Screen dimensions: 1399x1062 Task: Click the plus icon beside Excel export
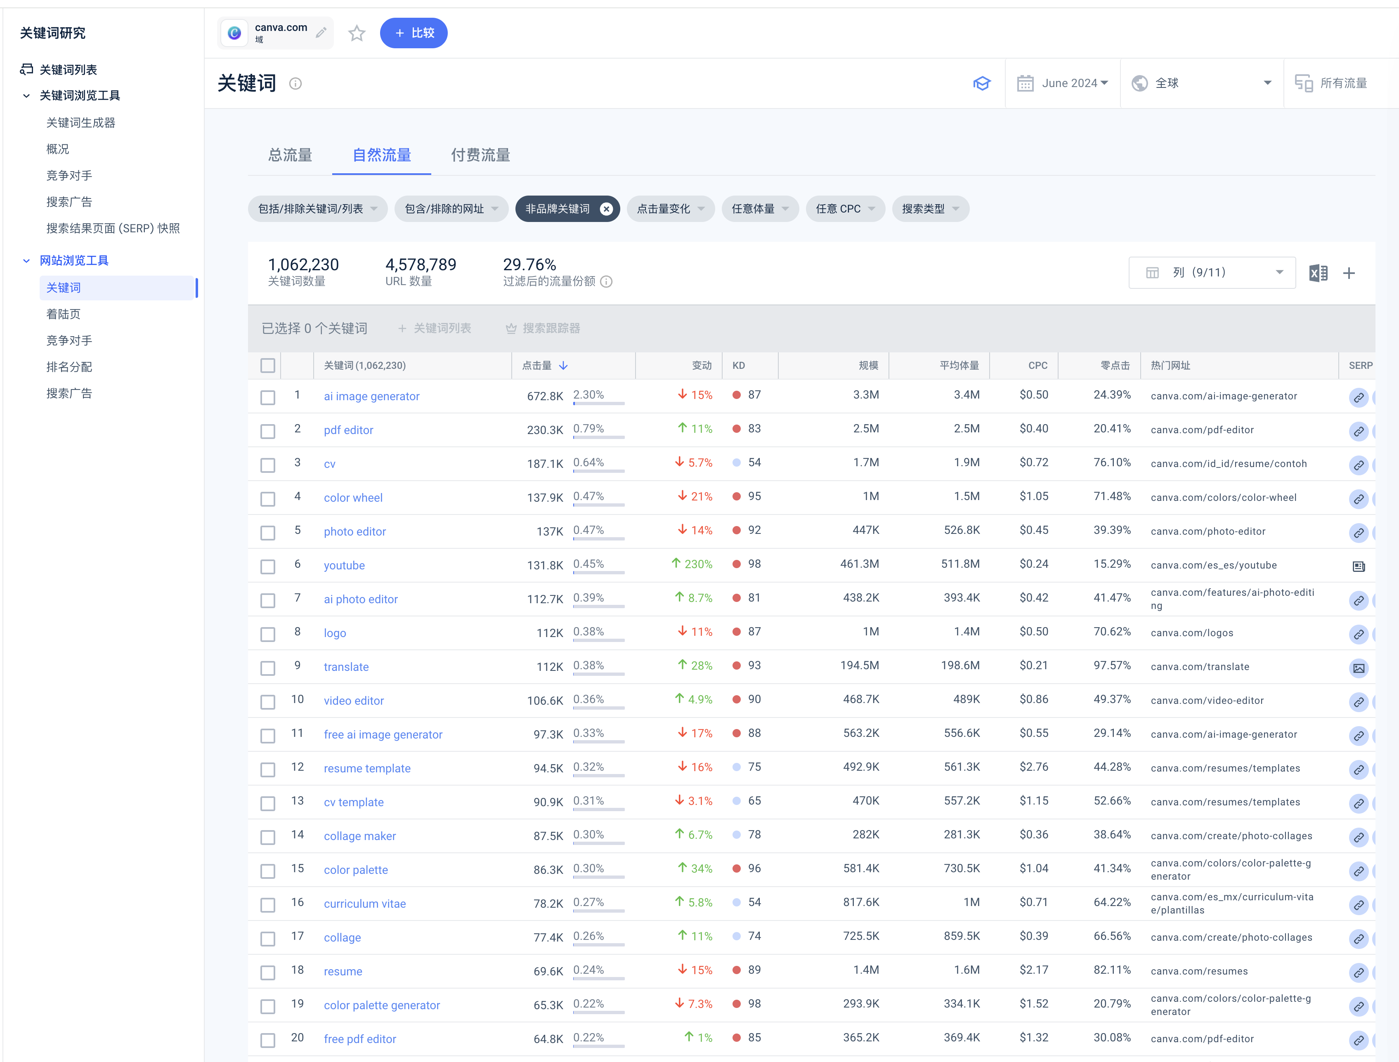tap(1349, 273)
